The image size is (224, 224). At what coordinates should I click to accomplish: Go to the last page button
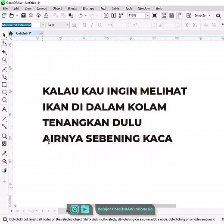(x=49, y=211)
